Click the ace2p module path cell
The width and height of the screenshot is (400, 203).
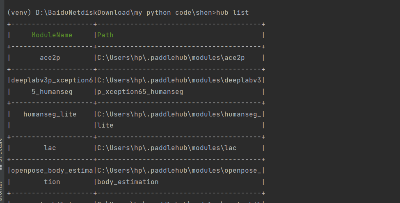(171, 58)
